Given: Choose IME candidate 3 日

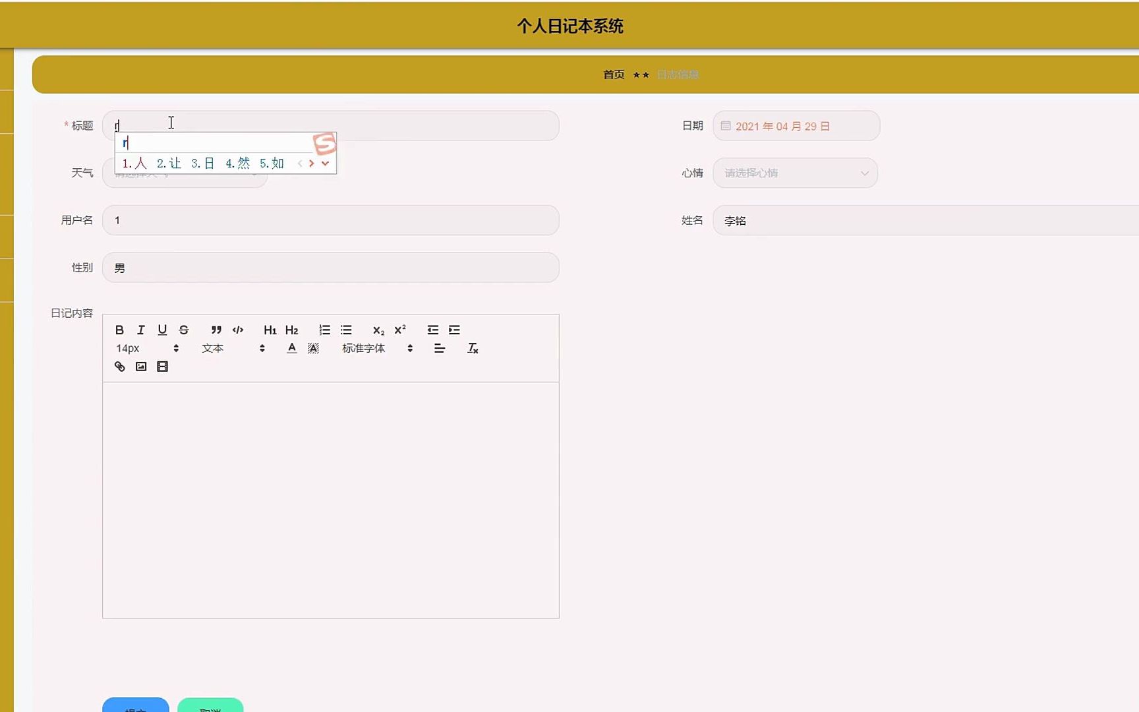Looking at the screenshot, I should tap(203, 163).
